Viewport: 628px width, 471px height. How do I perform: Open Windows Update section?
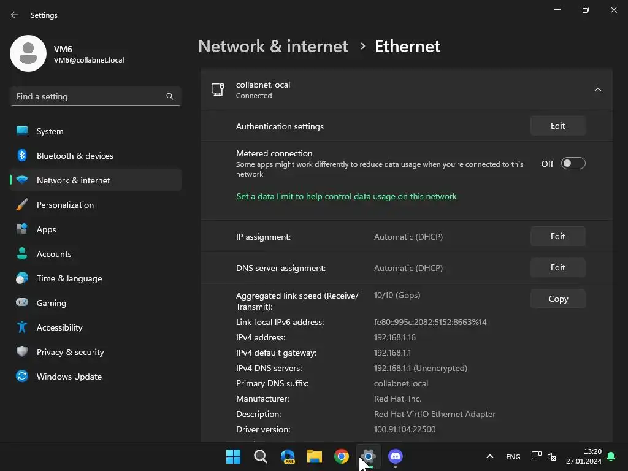[x=69, y=377]
